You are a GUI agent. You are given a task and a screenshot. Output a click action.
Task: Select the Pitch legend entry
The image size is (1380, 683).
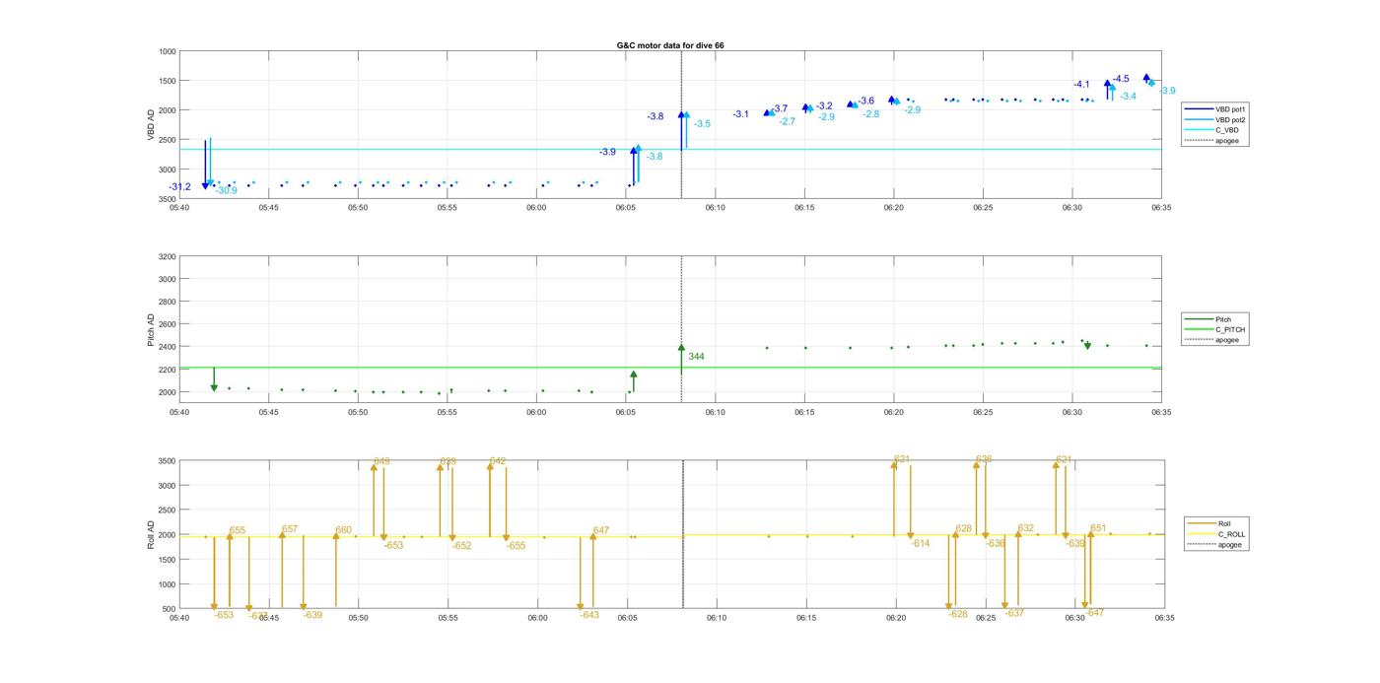pyautogui.click(x=1208, y=319)
